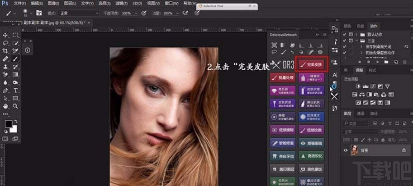The width and height of the screenshot is (413, 186).
Task: Select the Crop tool
Action: point(5,50)
